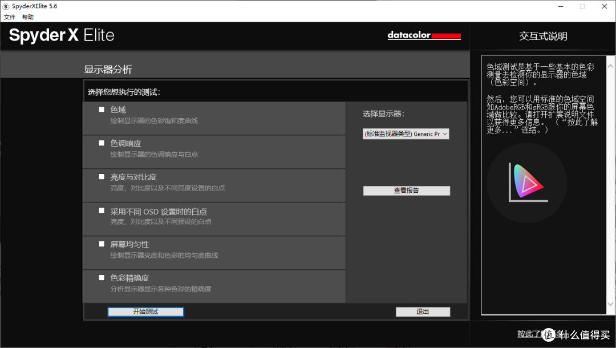Click scroll up arrow in help panel
The image size is (616, 348).
pos(610,66)
